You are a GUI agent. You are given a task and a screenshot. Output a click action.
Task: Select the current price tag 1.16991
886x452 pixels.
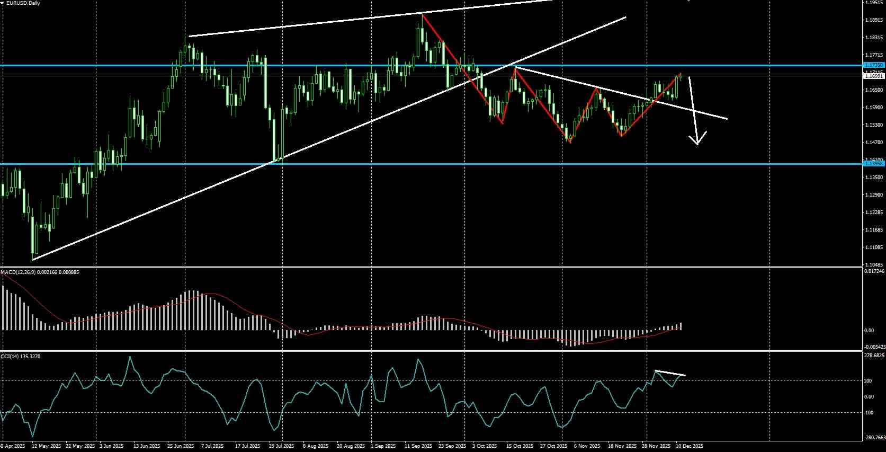(x=874, y=76)
